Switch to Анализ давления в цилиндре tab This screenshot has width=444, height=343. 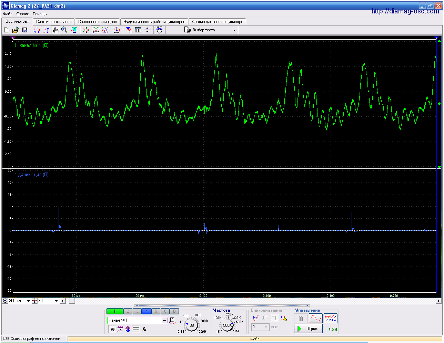(218, 22)
